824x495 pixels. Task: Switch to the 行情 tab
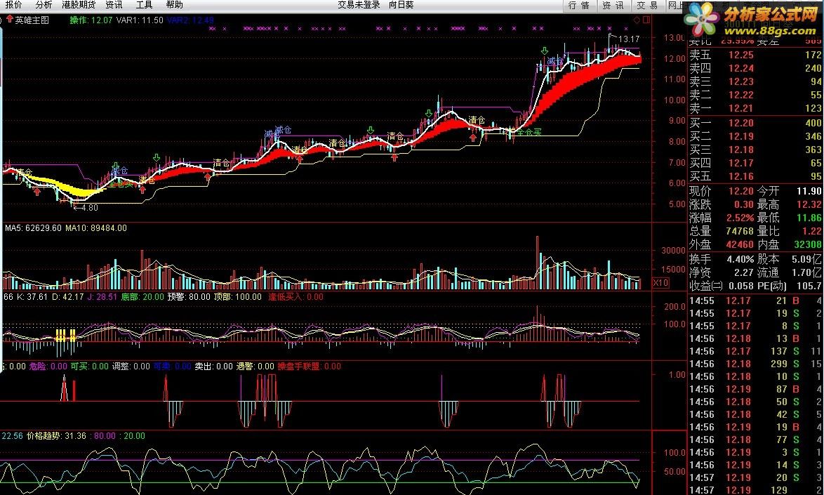(579, 5)
